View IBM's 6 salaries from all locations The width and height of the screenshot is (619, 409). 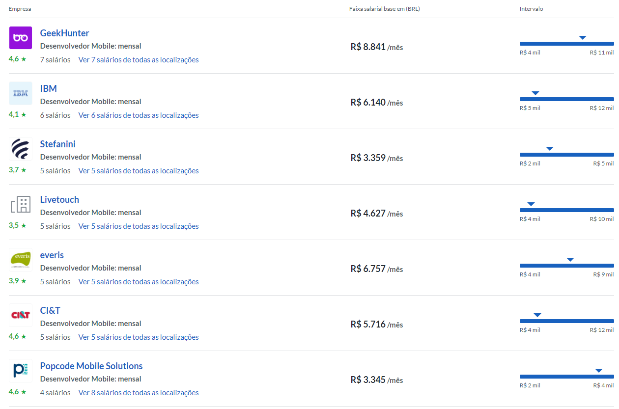[x=139, y=115]
